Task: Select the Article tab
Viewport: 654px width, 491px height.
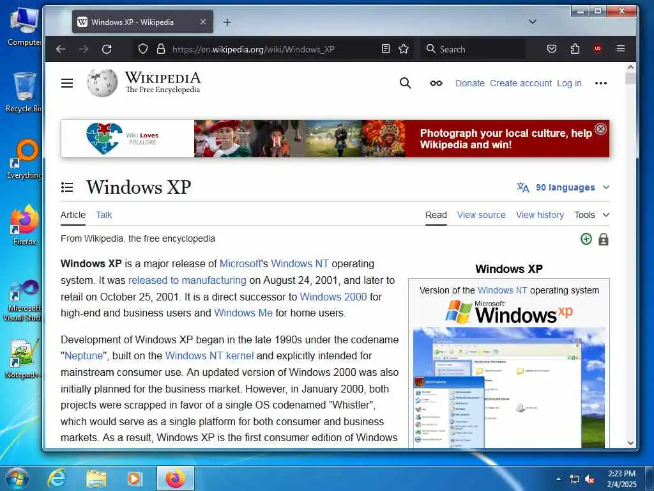Action: pos(73,215)
